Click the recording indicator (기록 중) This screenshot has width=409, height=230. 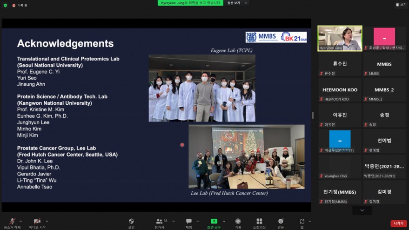pos(20,5)
